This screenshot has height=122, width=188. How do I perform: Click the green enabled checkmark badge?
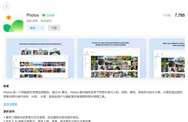click(44, 15)
